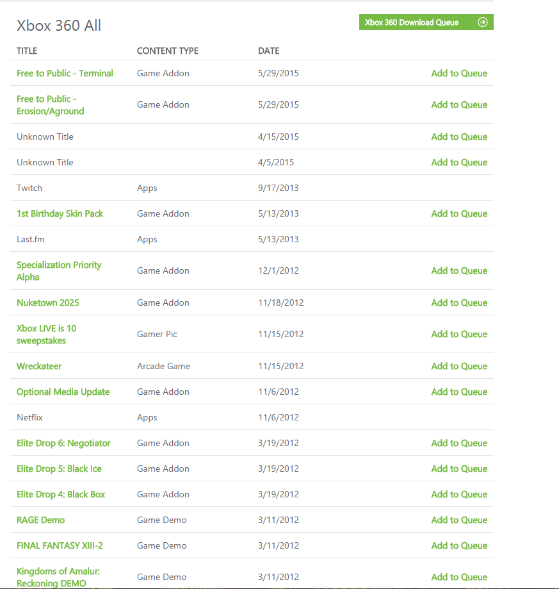Open Kingdoms of Amalur: Reckoning DEMO link
Image resolution: width=559 pixels, height=589 pixels.
coord(58,577)
